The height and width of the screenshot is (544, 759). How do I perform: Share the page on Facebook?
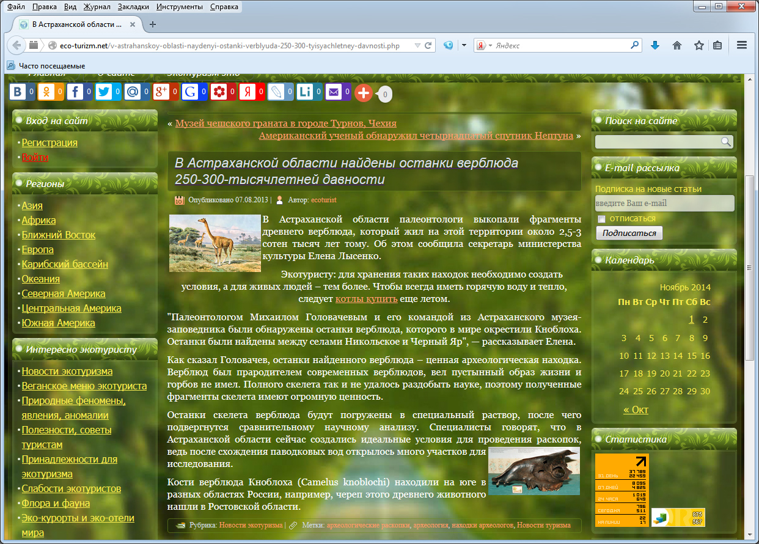click(x=75, y=92)
